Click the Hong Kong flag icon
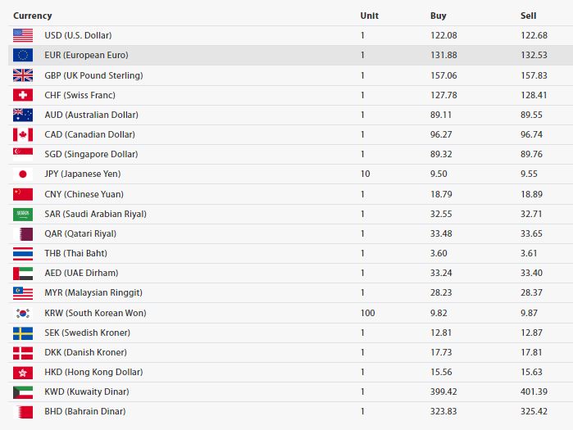Viewport: 573px width, 430px height. pyautogui.click(x=23, y=373)
